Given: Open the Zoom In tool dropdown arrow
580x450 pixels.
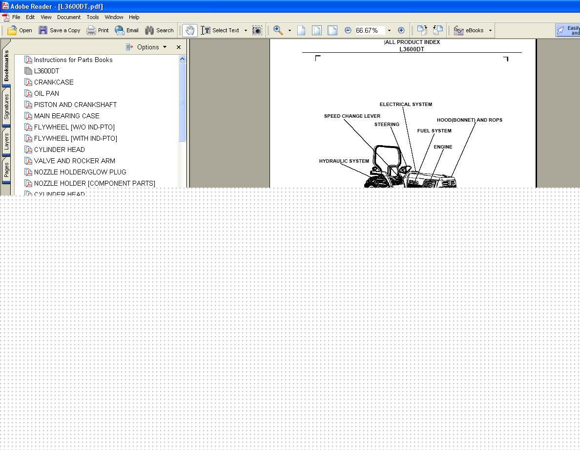Looking at the screenshot, I should click(290, 30).
